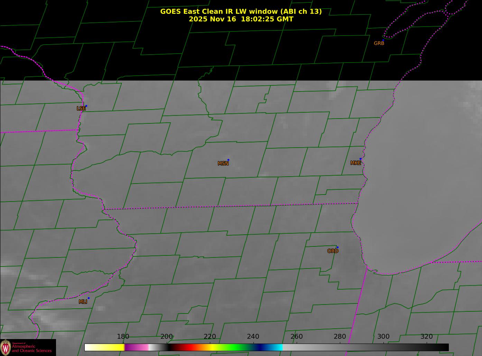
Task: Click the MSN station marker
Action: (x=228, y=160)
